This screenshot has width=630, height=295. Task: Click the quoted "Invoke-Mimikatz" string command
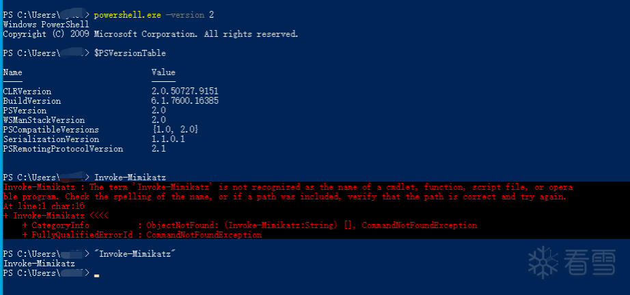coord(135,253)
